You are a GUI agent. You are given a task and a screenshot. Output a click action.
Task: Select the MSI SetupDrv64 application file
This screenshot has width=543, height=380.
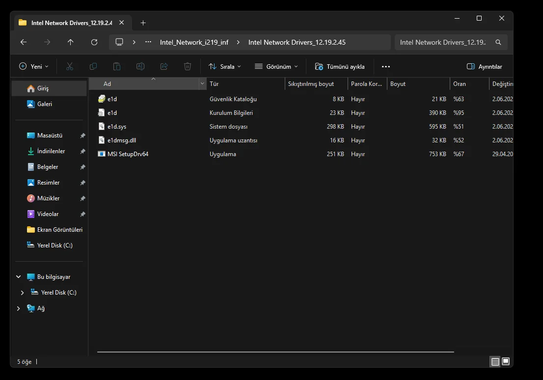coord(128,154)
